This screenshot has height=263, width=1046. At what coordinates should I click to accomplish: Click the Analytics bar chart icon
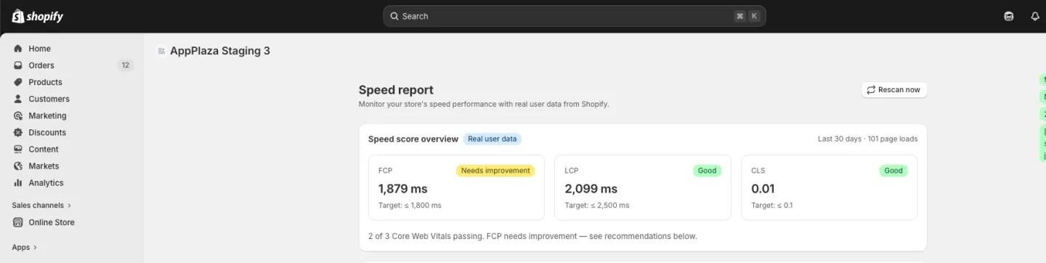[18, 183]
